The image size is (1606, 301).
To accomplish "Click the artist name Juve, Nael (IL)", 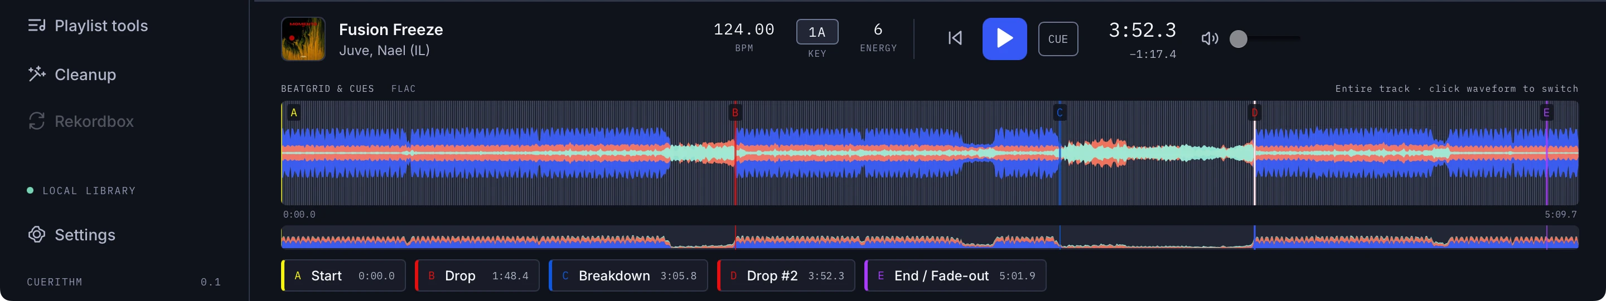I will [384, 51].
